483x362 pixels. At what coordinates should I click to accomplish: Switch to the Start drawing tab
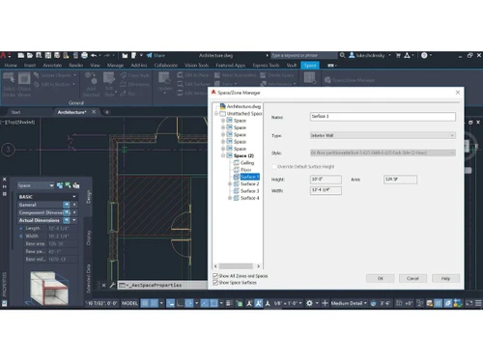pos(15,112)
